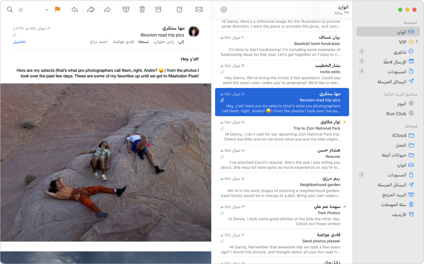Click sender مها سنكري avatar photo

pyautogui.click(x=194, y=31)
